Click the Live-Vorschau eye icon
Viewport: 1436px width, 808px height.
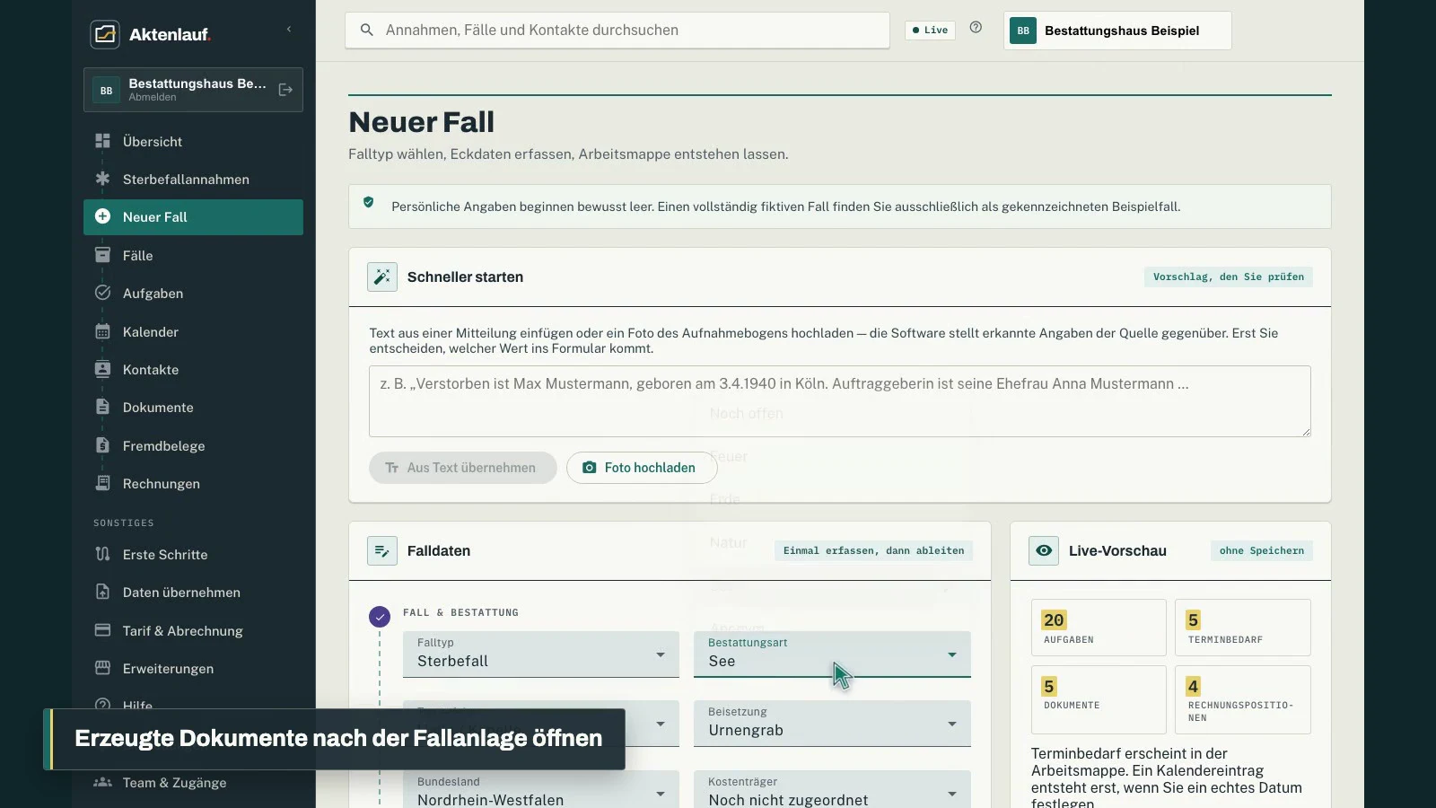pos(1044,550)
